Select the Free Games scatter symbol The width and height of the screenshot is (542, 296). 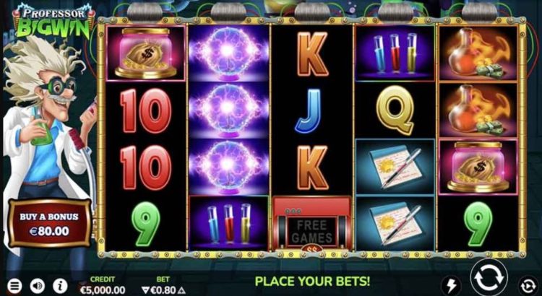click(312, 224)
